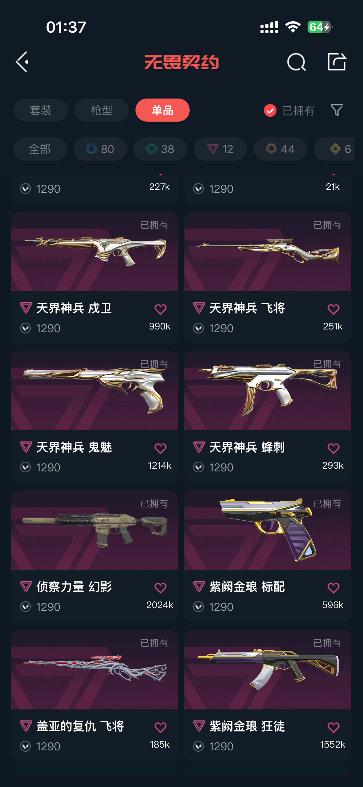Screen dimensions: 363x787
Task: Filter by orange tier chip 44
Action: (280, 149)
